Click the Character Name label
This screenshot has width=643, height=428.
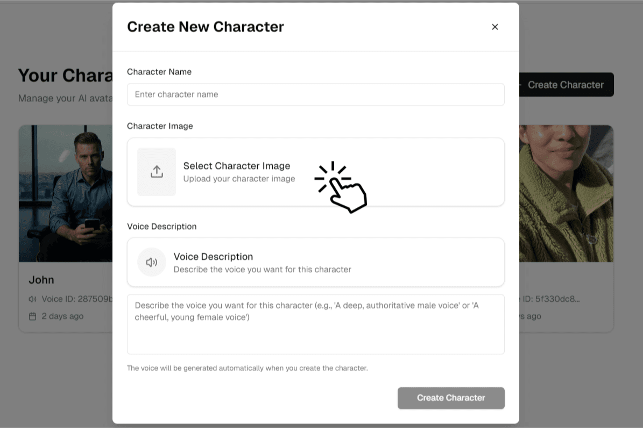pyautogui.click(x=159, y=72)
